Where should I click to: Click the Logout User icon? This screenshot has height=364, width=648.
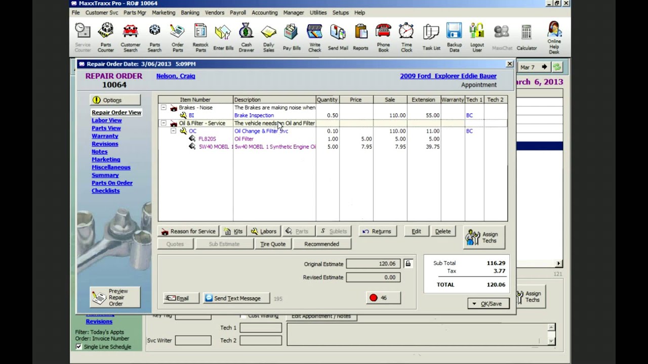(477, 37)
